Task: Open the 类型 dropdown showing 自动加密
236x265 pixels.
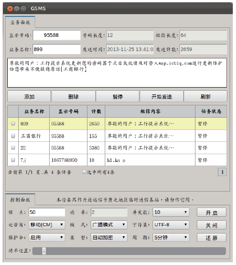Action: tap(109, 238)
